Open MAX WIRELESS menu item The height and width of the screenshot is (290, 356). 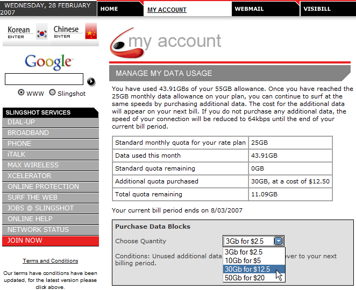[51, 165]
